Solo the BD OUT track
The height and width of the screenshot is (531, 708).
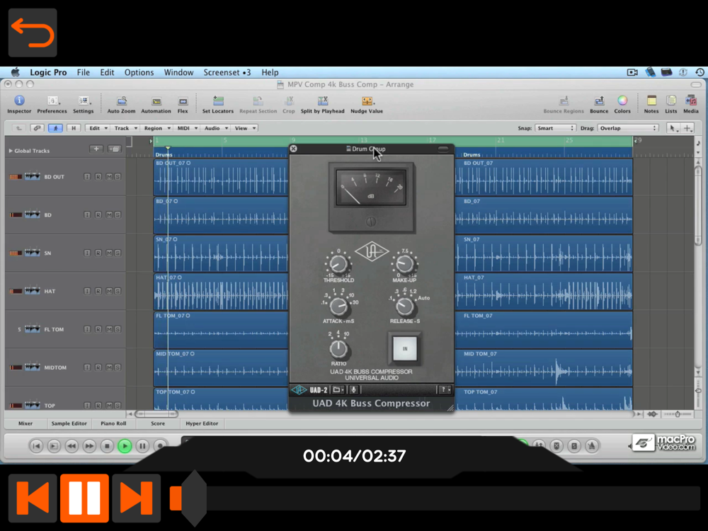[118, 176]
